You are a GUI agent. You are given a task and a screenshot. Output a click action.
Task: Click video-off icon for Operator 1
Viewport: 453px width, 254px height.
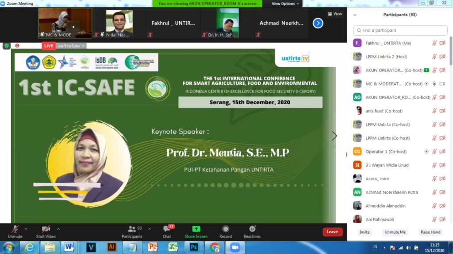pyautogui.click(x=442, y=152)
